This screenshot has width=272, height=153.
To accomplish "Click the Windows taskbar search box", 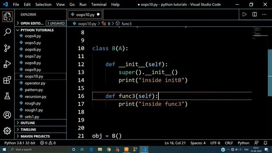I will (39, 149).
